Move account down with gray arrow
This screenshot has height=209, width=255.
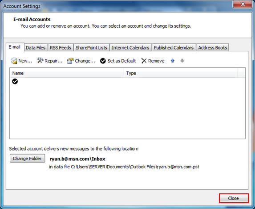coord(182,61)
